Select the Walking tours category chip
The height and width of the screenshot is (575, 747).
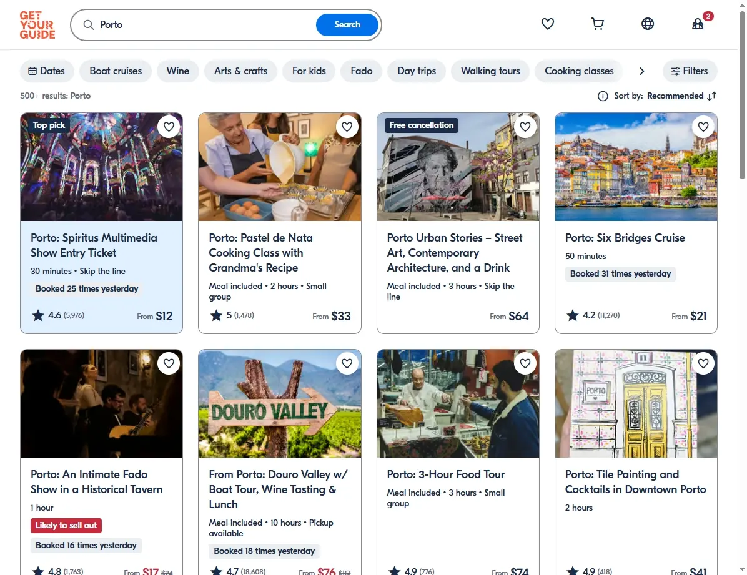(490, 71)
